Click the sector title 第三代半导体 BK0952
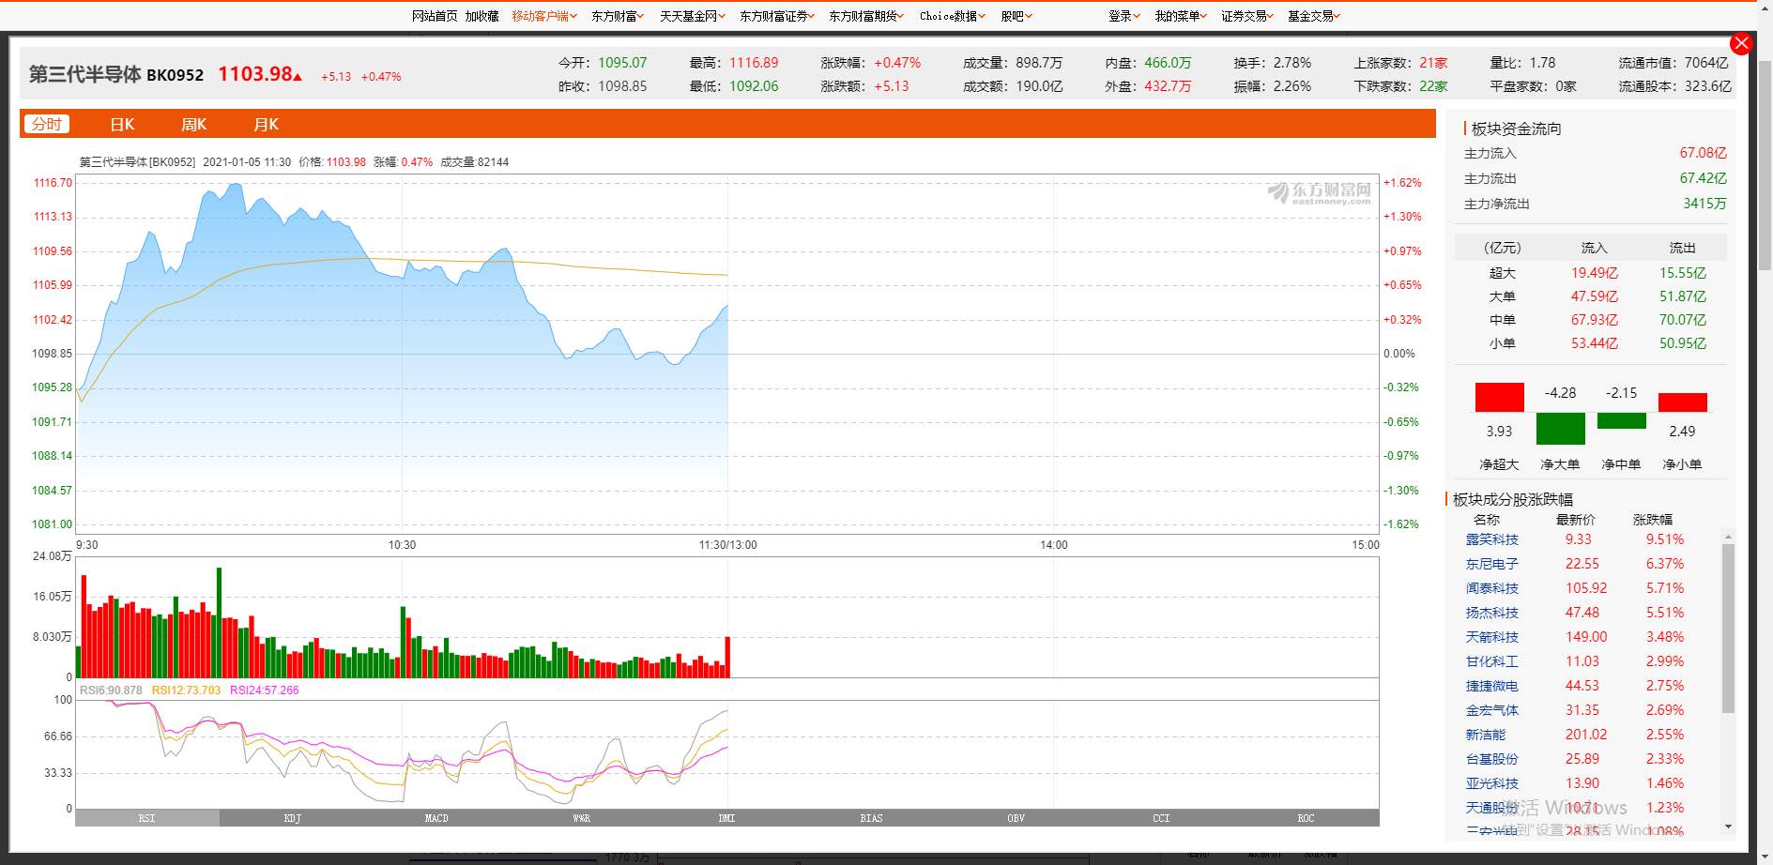Image resolution: width=1773 pixels, height=865 pixels. point(116,74)
